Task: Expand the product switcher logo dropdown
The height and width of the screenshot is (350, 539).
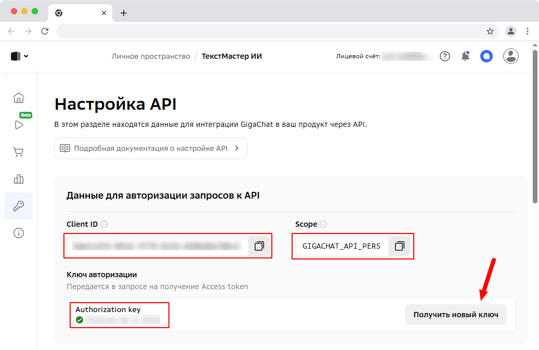Action: [x=19, y=56]
